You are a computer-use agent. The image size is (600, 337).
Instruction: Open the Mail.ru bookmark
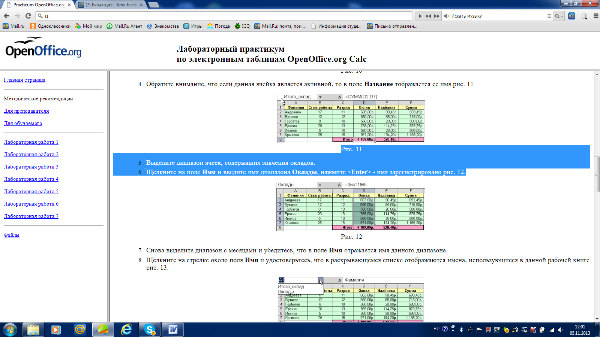[x=13, y=26]
